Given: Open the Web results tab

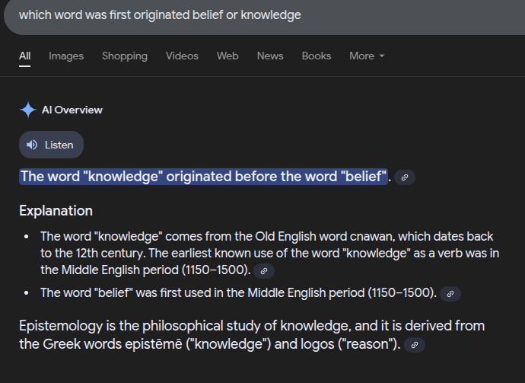Looking at the screenshot, I should click(x=228, y=56).
